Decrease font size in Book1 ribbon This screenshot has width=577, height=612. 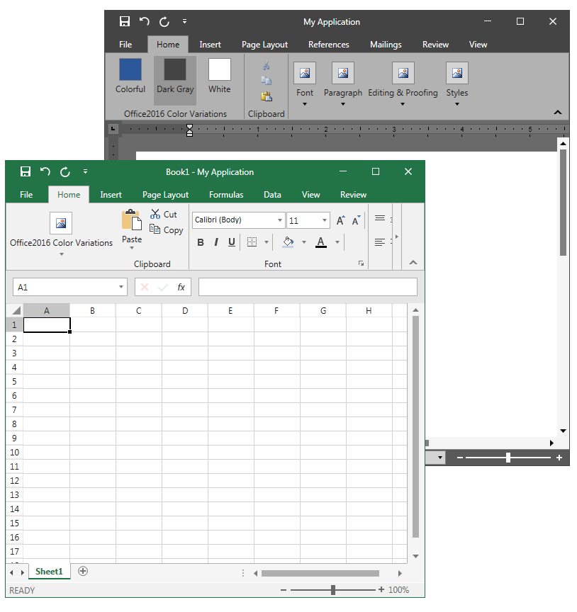(356, 220)
